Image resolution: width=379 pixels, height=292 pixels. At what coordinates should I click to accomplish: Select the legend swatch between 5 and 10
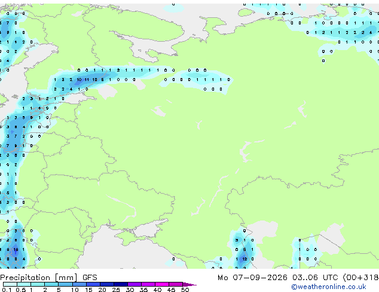(x=65, y=284)
